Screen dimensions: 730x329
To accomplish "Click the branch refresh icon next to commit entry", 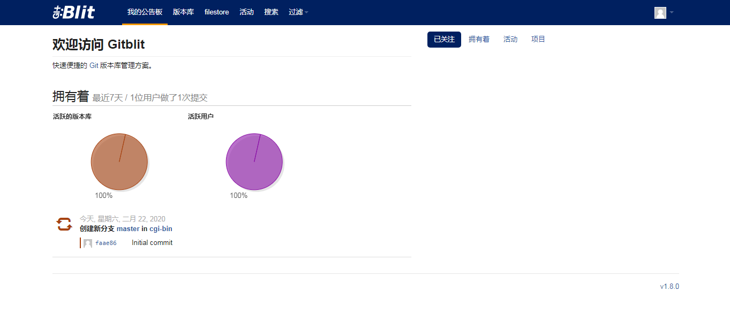I will 64,224.
